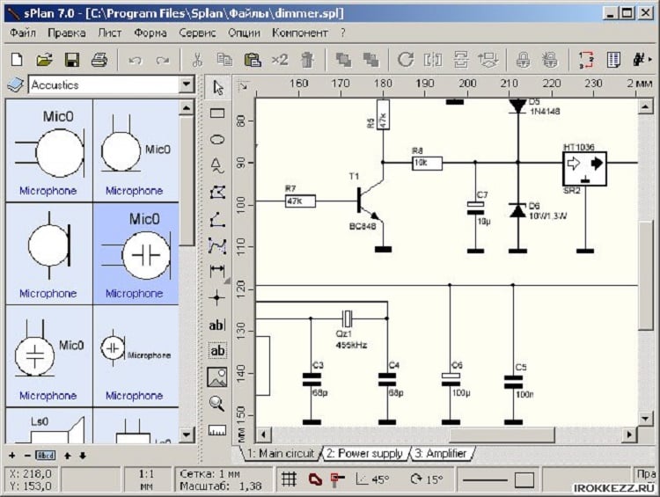Select the insert image tool
This screenshot has height=497, width=660.
(x=216, y=377)
